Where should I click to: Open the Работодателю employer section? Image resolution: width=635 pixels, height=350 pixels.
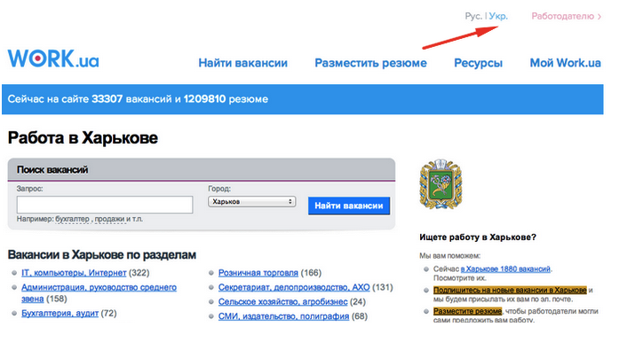(x=566, y=16)
